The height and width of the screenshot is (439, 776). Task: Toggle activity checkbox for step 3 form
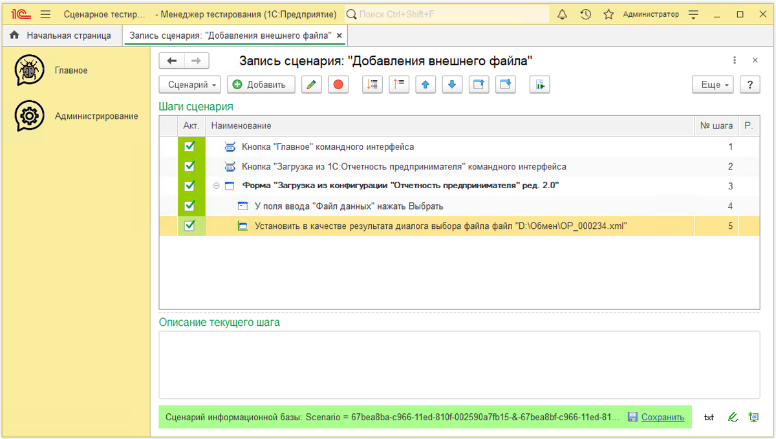click(191, 186)
